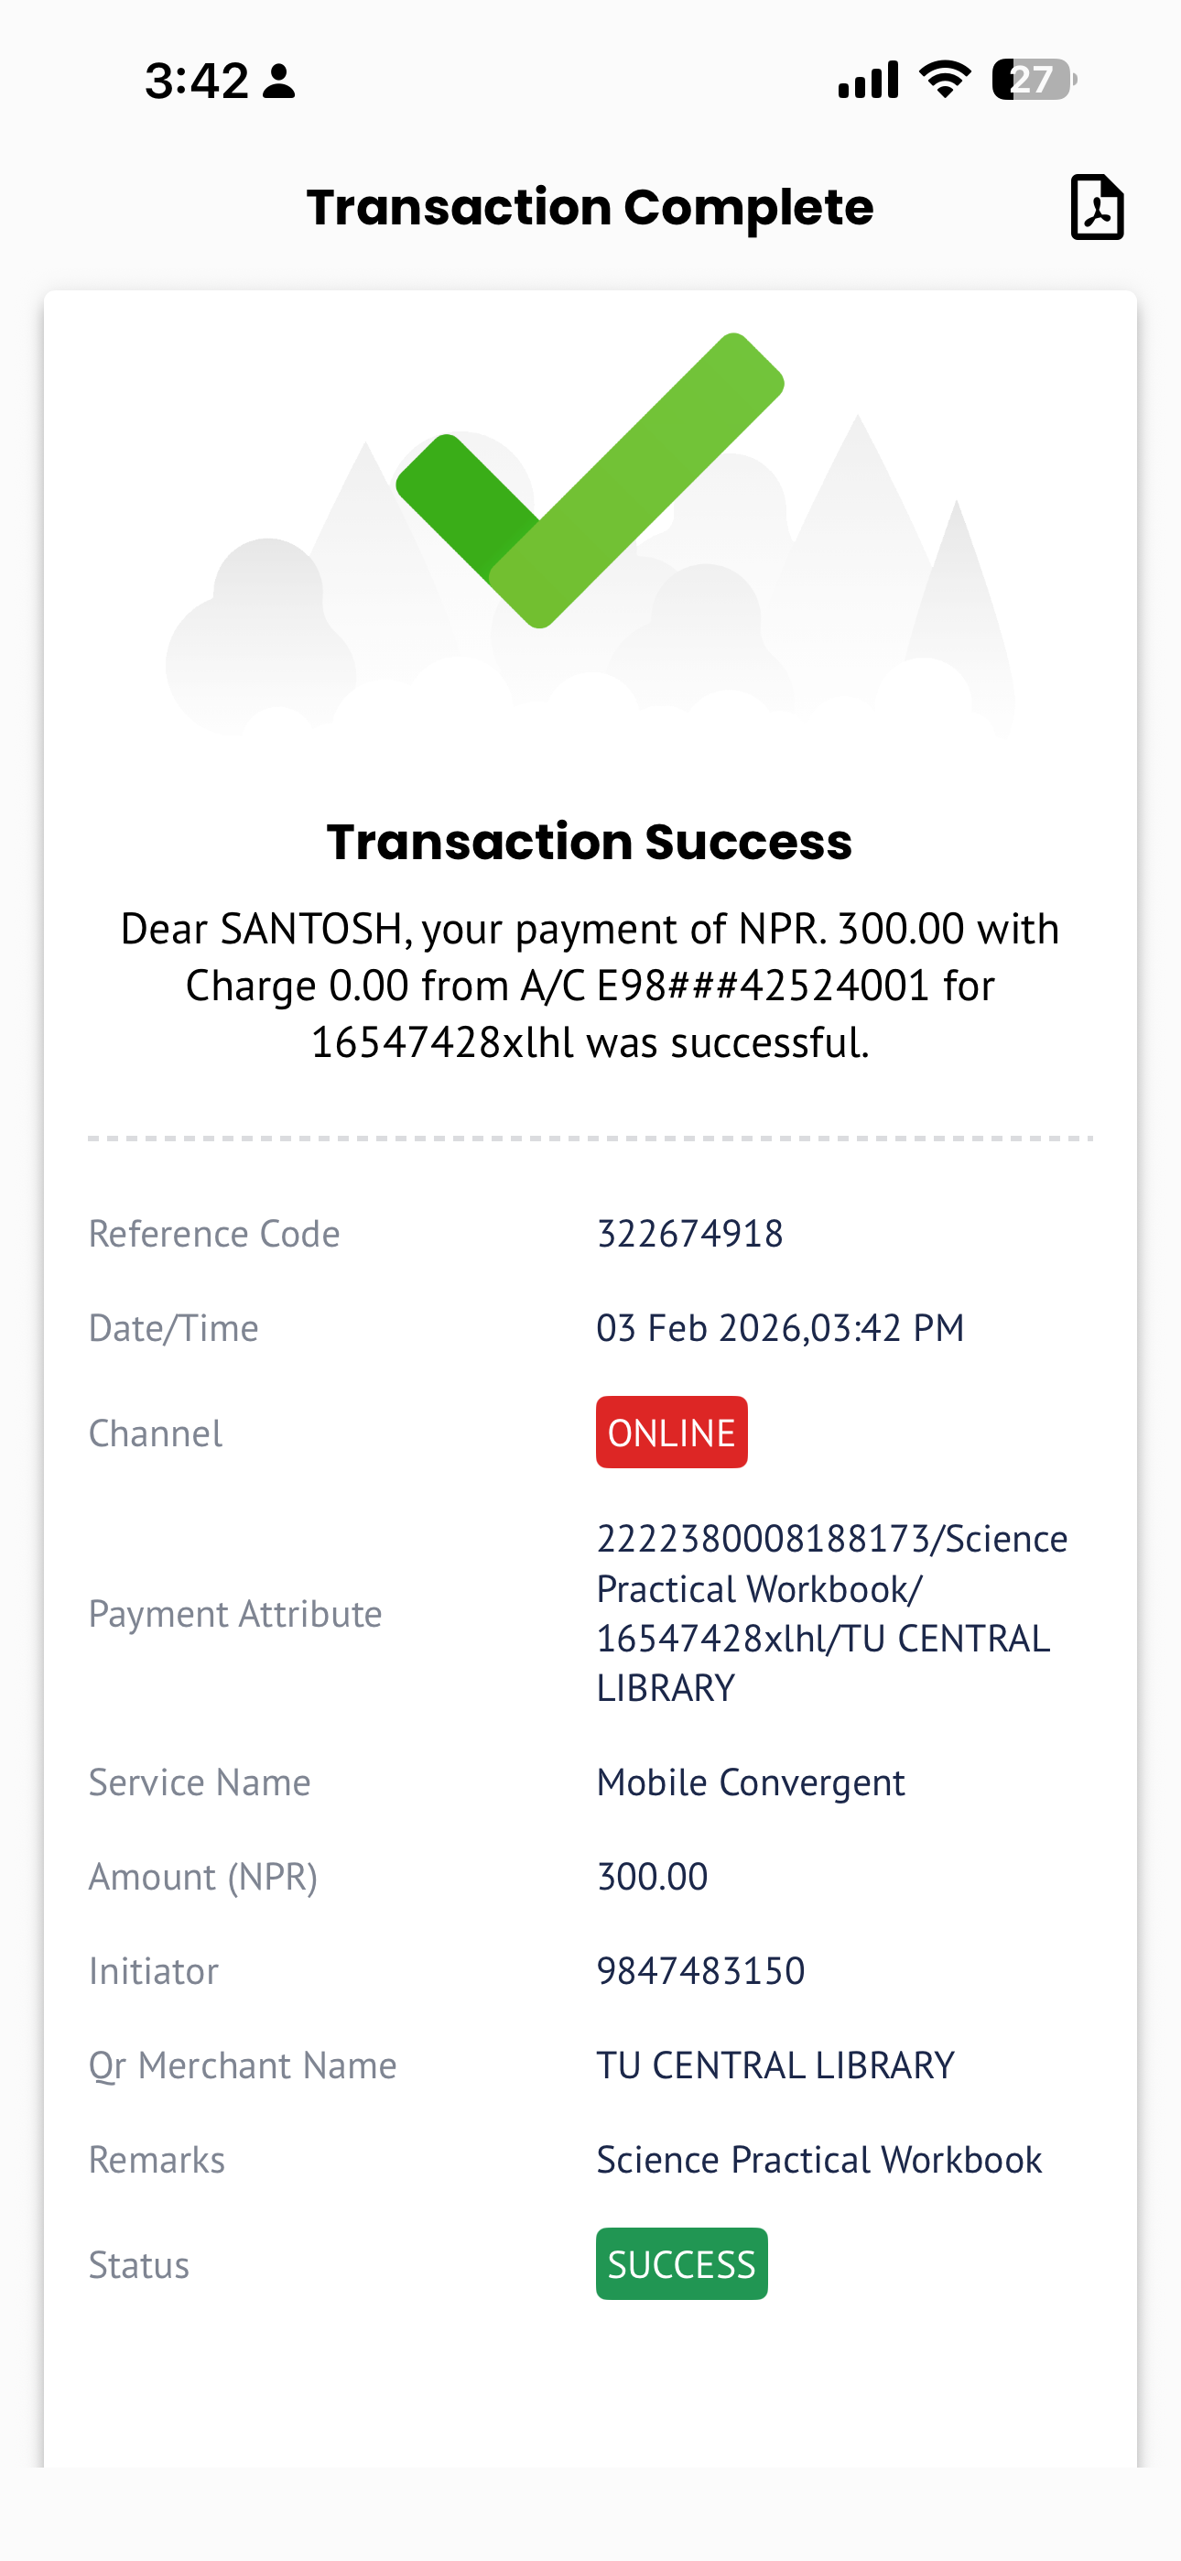
Task: Tap the Mobile Convergent service name
Action: pos(751,1782)
